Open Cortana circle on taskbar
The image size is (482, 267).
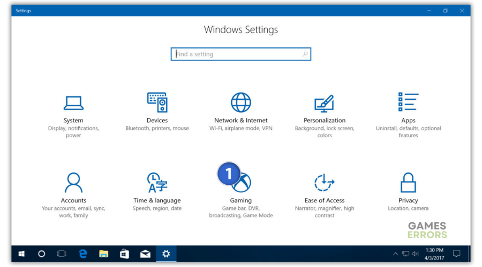click(x=41, y=254)
